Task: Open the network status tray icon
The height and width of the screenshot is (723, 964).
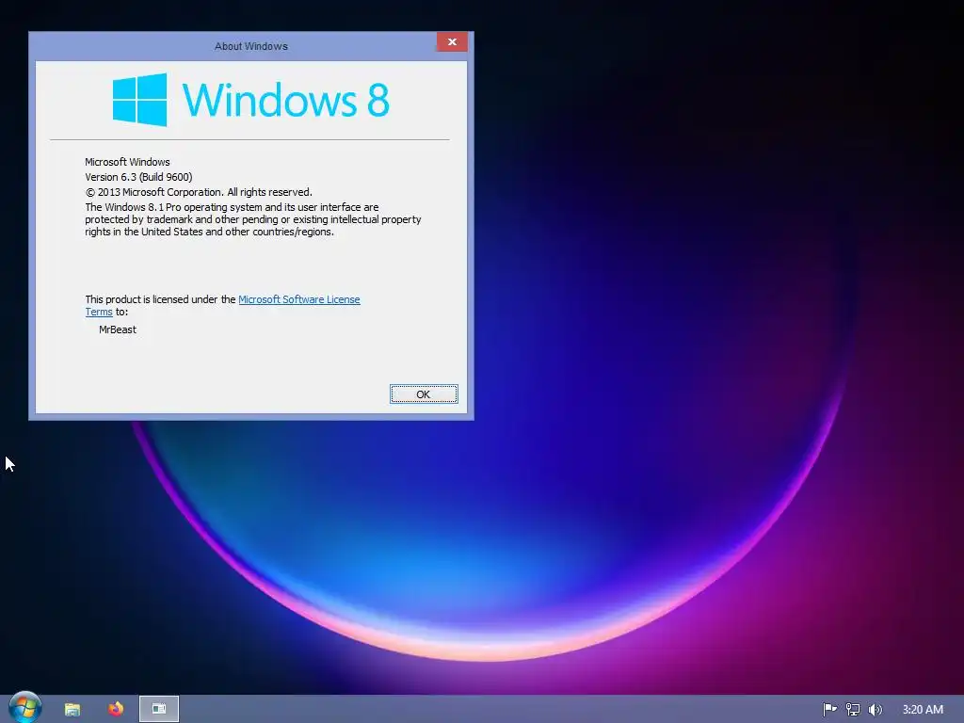Action: 853,710
